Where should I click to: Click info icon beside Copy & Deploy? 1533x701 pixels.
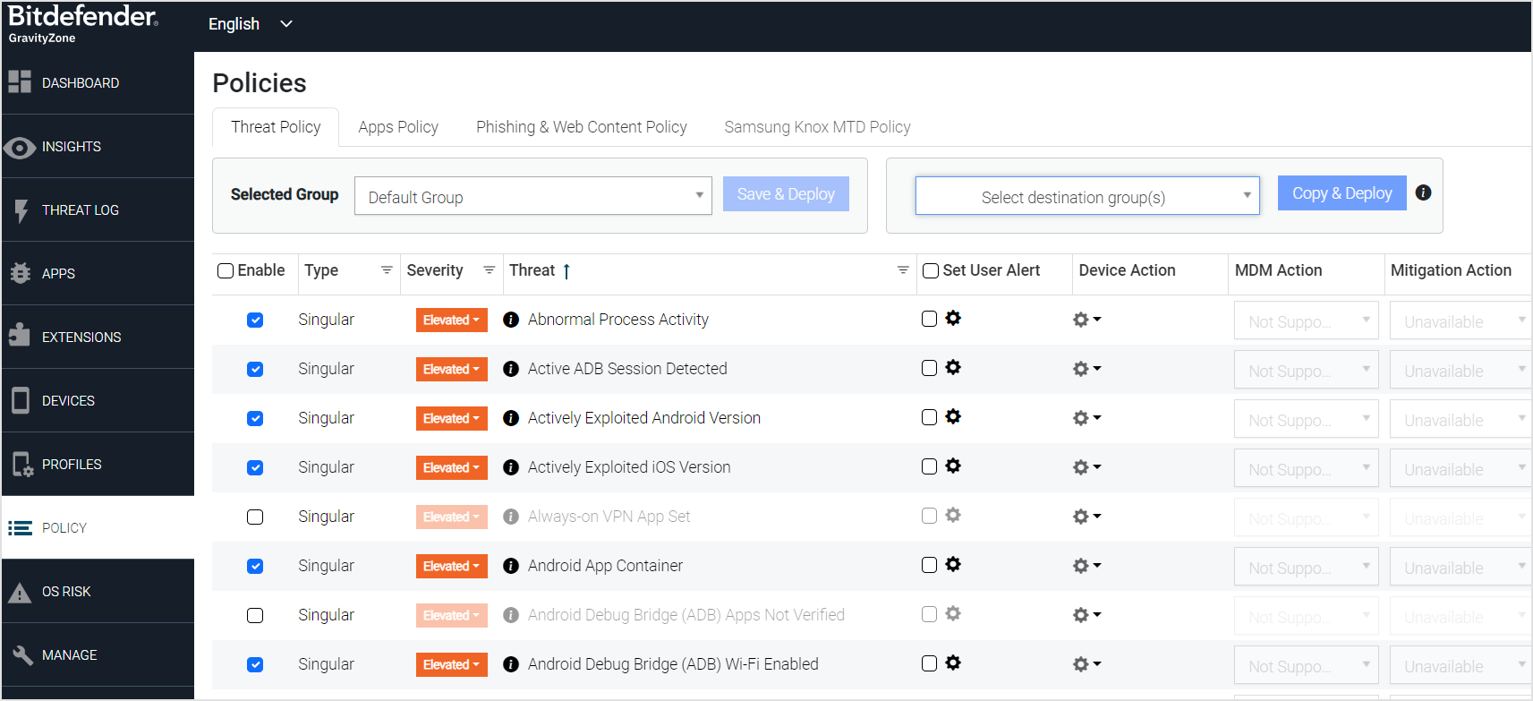pos(1423,192)
